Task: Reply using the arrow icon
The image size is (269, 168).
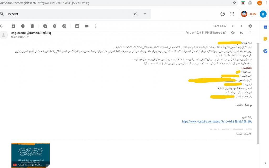Action: (241, 33)
